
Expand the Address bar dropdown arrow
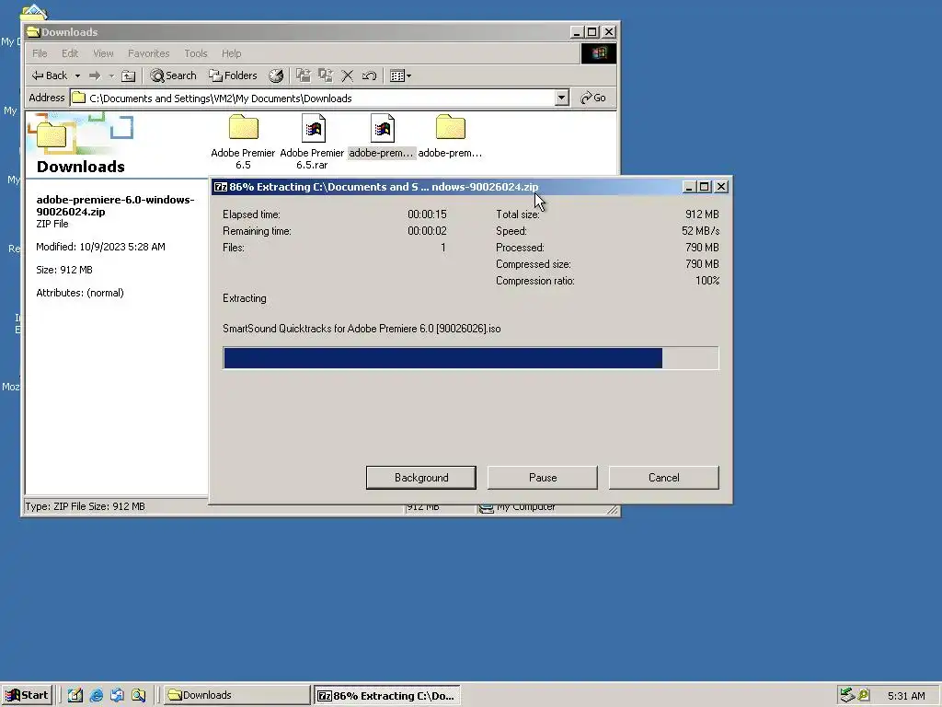562,98
